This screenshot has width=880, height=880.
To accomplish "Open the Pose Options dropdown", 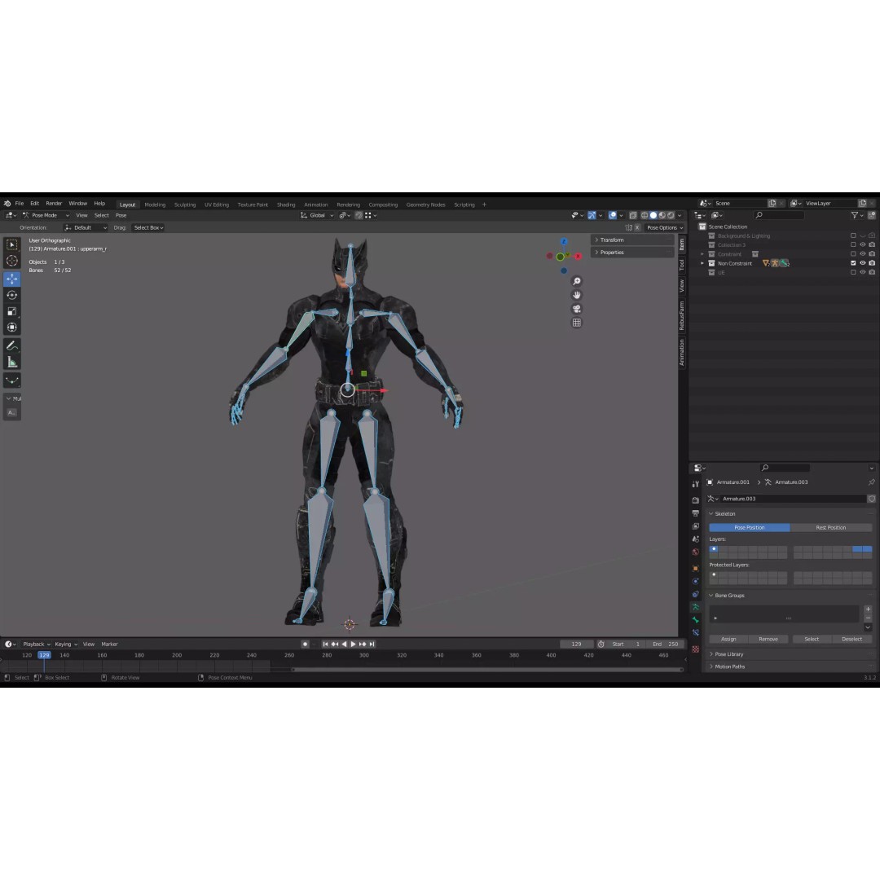I will [665, 228].
